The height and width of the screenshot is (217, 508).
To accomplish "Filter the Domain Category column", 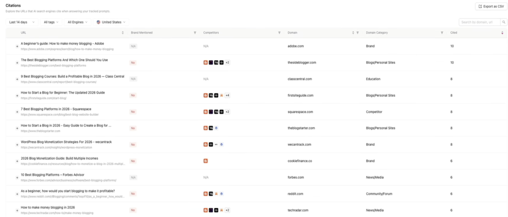I will pos(442,33).
